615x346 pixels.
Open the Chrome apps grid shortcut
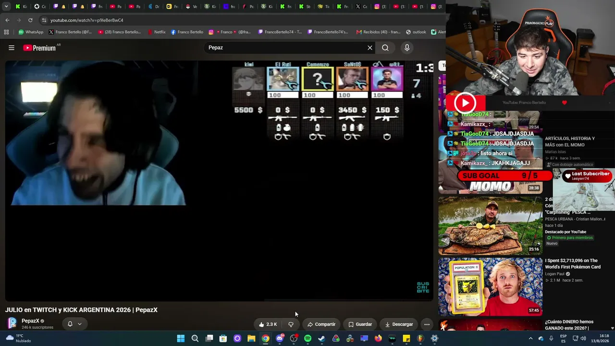tap(6, 32)
